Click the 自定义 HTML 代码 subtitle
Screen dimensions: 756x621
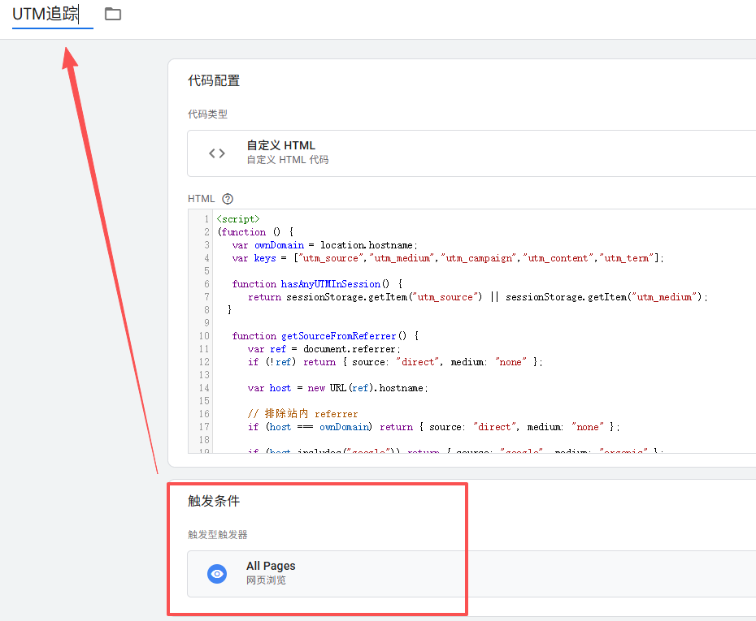pos(287,160)
